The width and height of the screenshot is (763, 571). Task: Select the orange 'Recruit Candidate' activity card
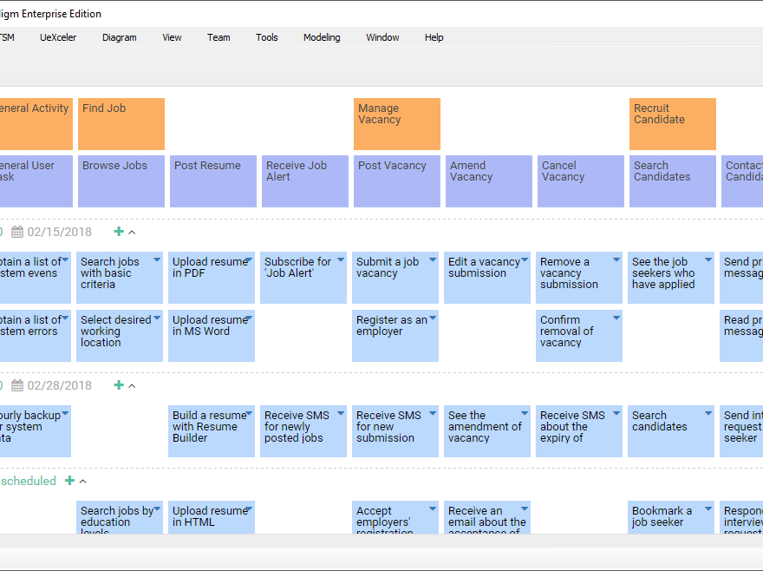(673, 124)
